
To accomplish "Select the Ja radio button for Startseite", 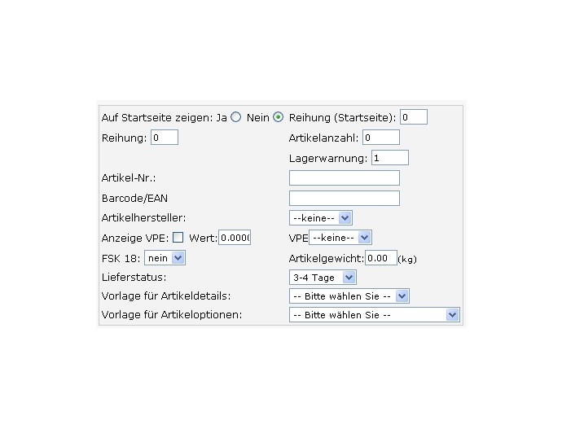I will tap(235, 117).
